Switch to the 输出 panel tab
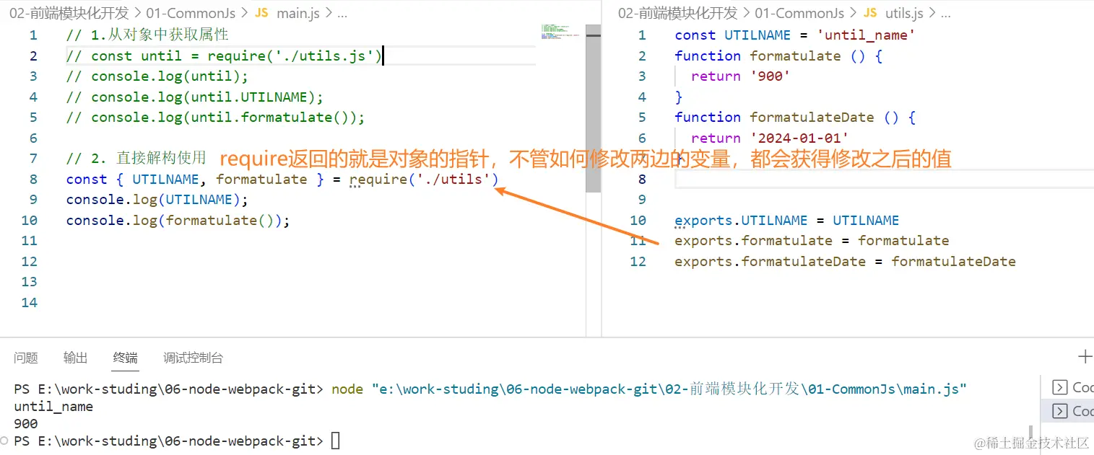Viewport: 1094px width, 455px height. click(75, 357)
